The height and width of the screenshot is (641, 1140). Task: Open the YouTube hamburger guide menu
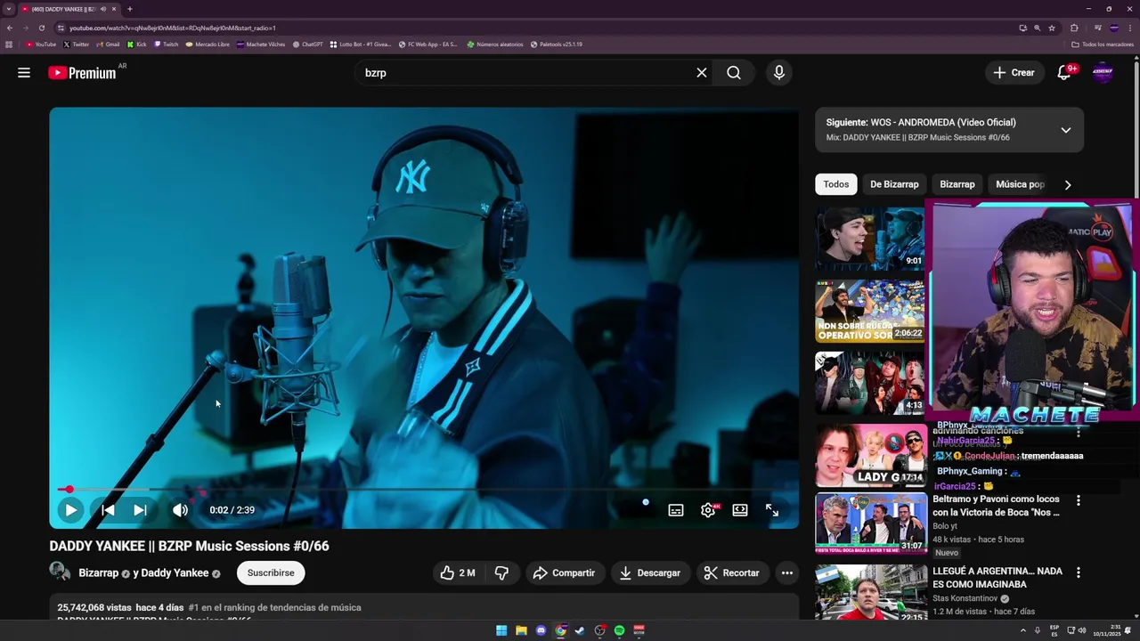point(24,73)
